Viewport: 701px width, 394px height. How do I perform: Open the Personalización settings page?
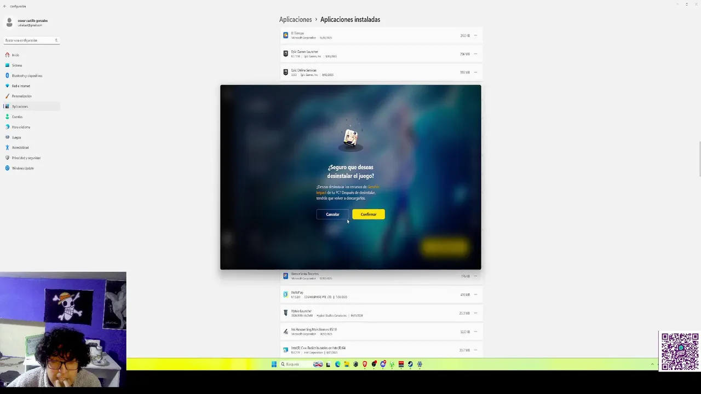click(31, 96)
